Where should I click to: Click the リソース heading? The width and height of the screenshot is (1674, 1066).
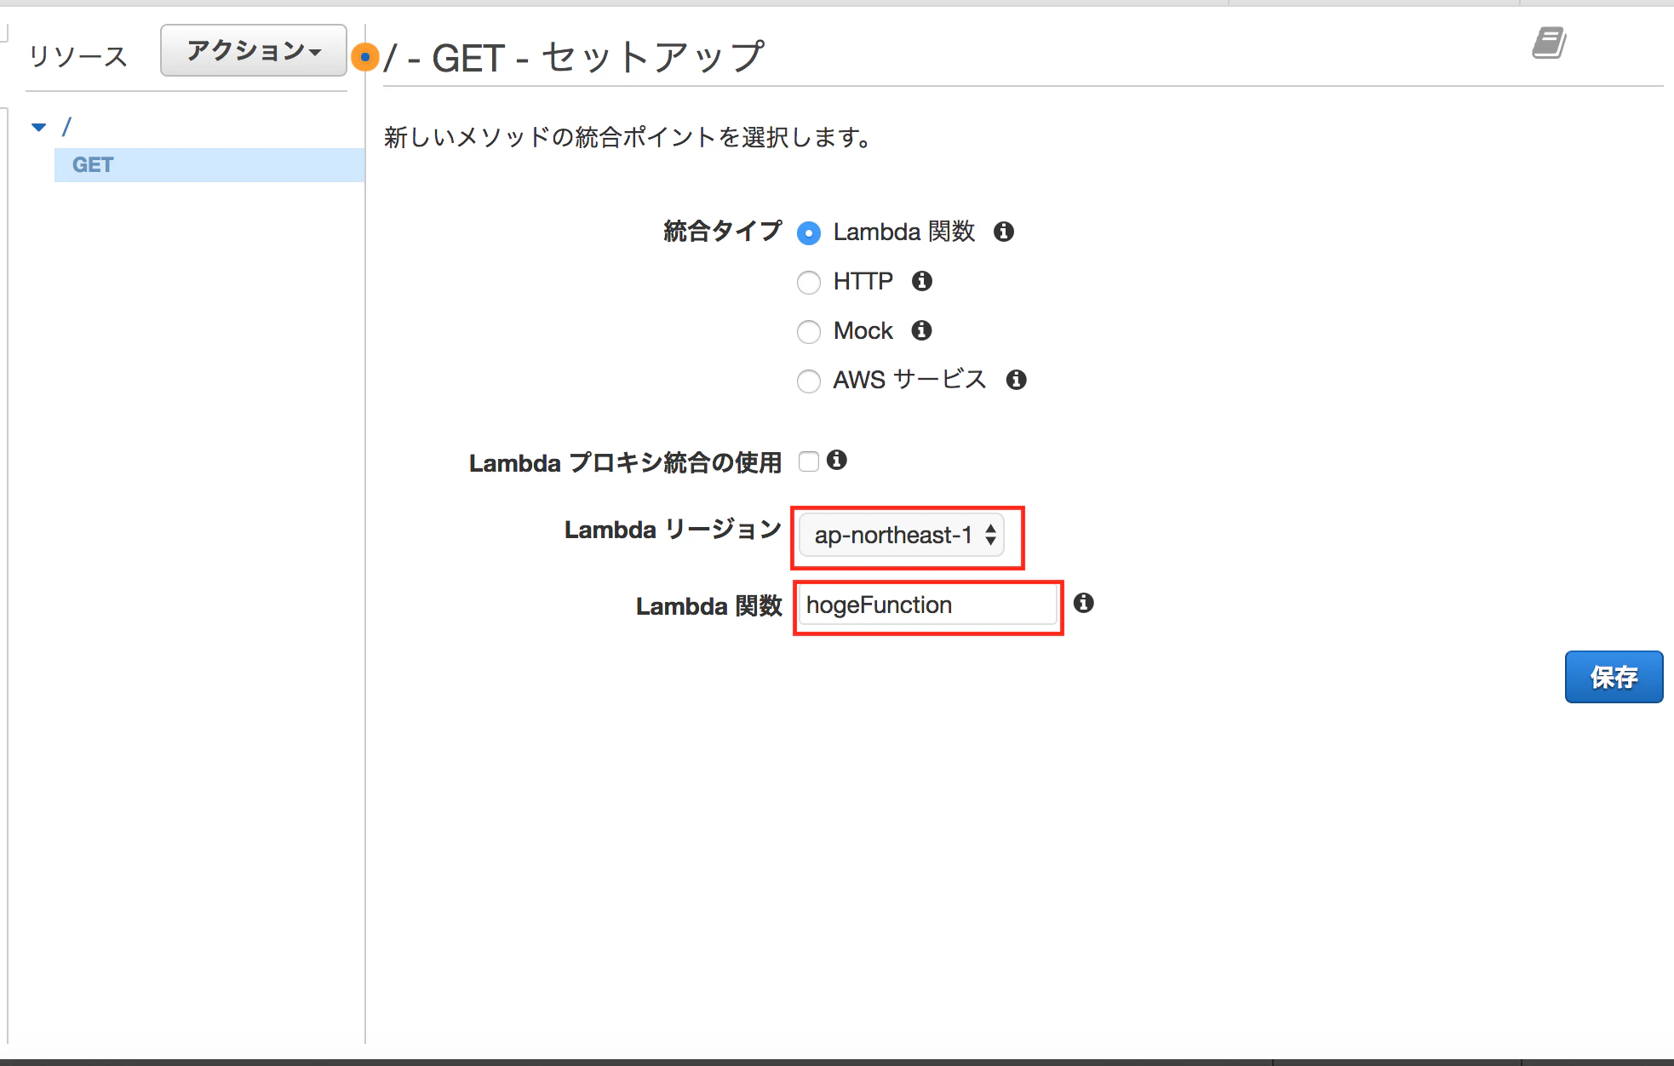tap(77, 56)
